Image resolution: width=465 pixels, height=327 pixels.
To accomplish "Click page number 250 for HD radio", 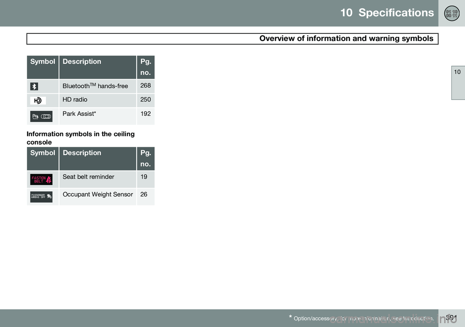I will point(146,100).
